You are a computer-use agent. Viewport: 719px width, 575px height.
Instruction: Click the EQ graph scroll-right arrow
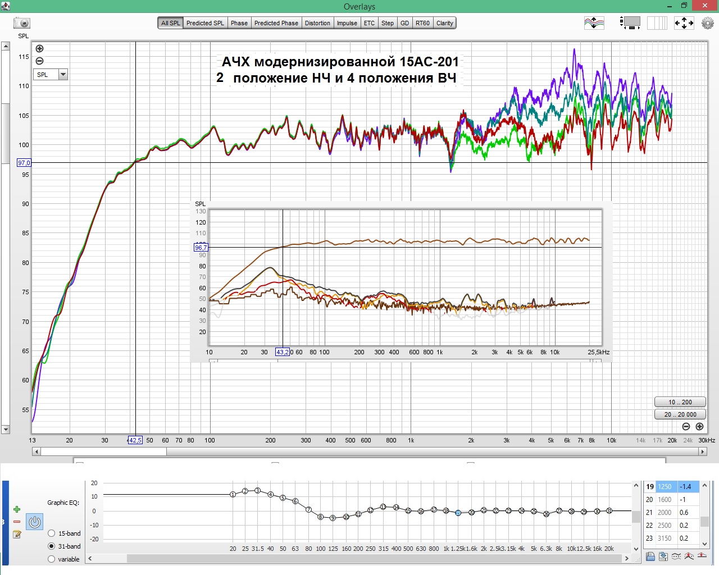tap(627, 559)
